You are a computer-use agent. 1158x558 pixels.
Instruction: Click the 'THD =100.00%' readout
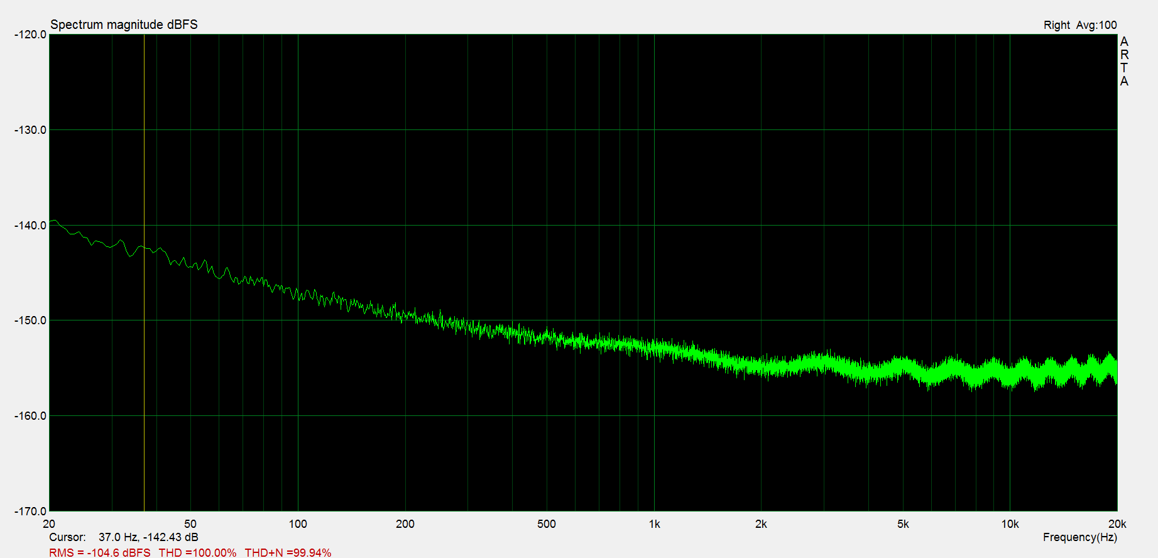197,552
